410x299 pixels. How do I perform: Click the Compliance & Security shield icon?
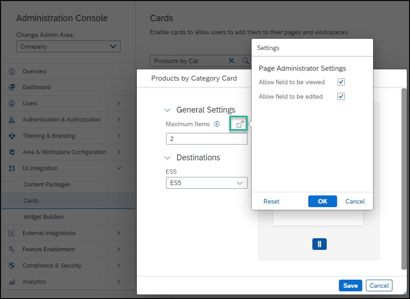pyautogui.click(x=12, y=266)
